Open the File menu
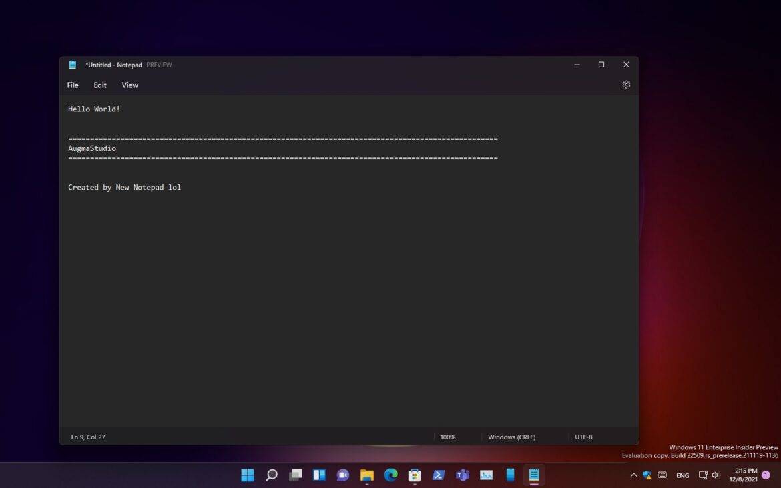781x488 pixels. pyautogui.click(x=72, y=85)
